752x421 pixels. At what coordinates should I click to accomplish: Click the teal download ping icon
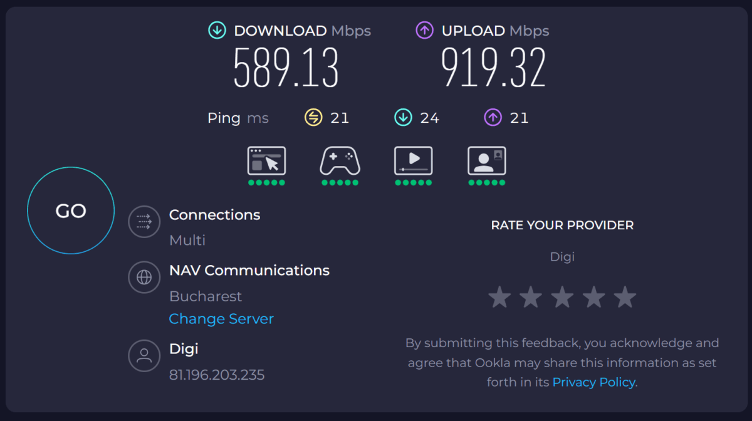coord(403,117)
